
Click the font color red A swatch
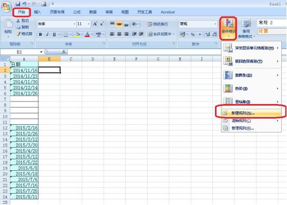[x=88, y=34]
